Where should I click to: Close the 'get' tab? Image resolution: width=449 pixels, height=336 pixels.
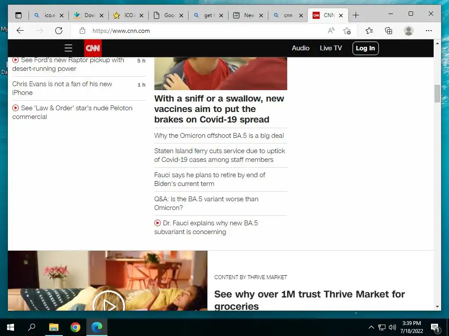[x=221, y=15]
